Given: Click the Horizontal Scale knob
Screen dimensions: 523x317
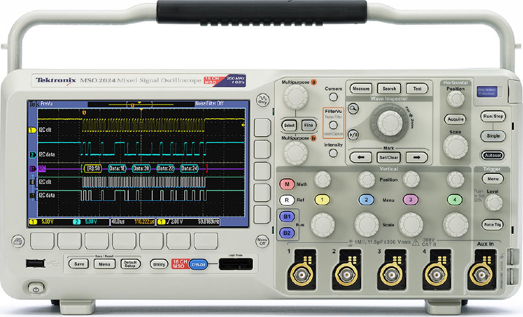Looking at the screenshot, I should 455,147.
